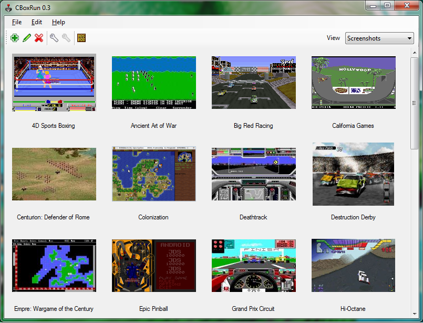Click the second greyed wrench icon
This screenshot has height=323, width=423.
(x=66, y=38)
